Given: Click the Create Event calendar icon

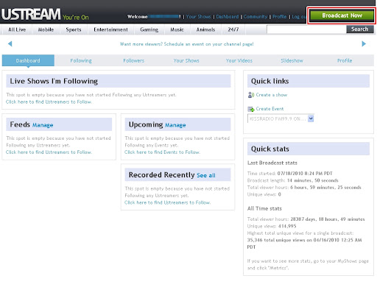Looking at the screenshot, I should tap(251, 109).
